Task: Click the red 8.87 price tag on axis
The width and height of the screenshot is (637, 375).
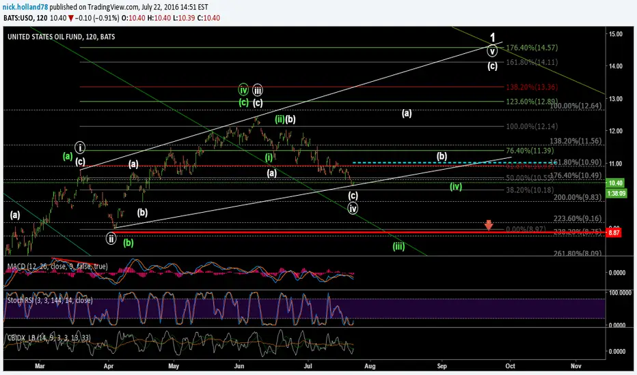Action: 614,232
